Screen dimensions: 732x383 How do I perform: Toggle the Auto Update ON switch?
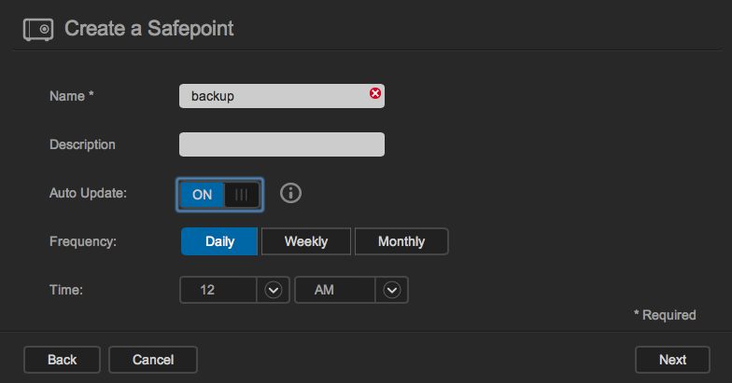coord(220,195)
